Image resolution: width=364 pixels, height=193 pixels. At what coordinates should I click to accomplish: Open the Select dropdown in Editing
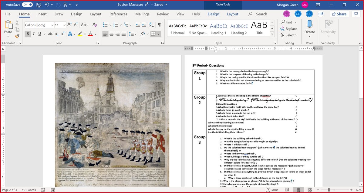(290, 35)
